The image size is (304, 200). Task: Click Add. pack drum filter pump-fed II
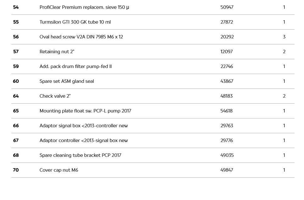(76, 66)
